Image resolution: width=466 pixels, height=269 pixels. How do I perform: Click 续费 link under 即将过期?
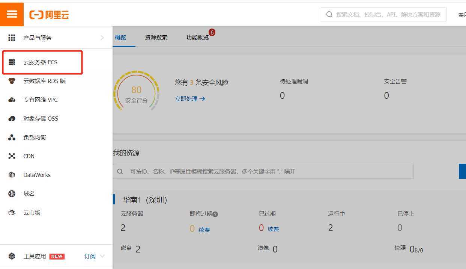pyautogui.click(x=204, y=230)
